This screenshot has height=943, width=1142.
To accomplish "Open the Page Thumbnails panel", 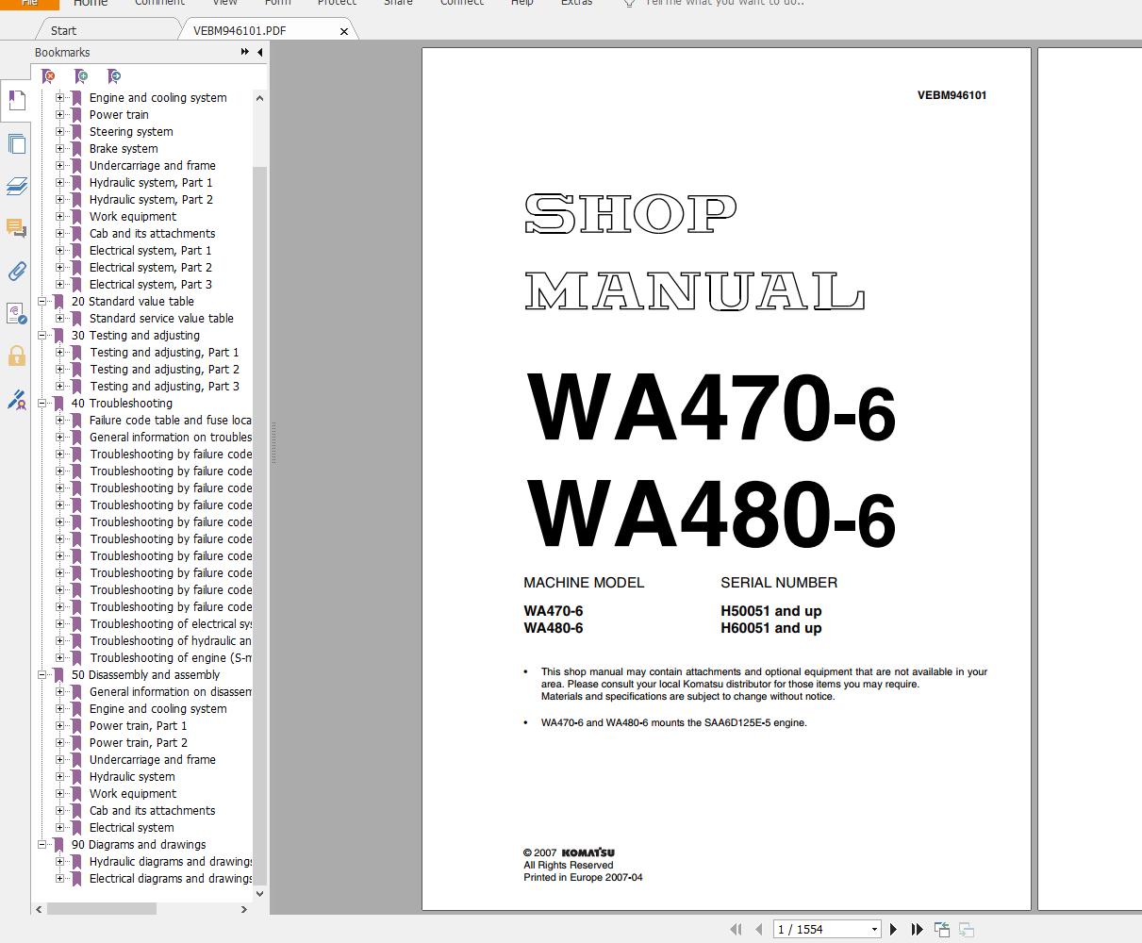I will tap(16, 143).
